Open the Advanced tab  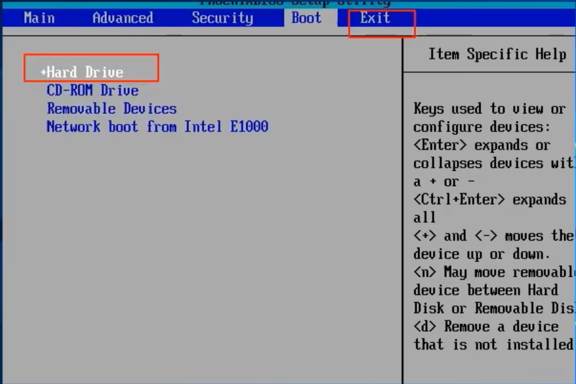click(x=123, y=18)
